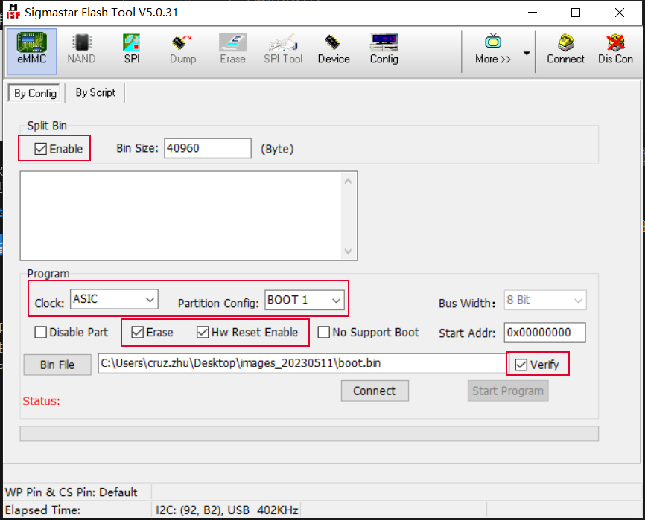Click the Erase toolbar icon
645x520 pixels.
232,51
